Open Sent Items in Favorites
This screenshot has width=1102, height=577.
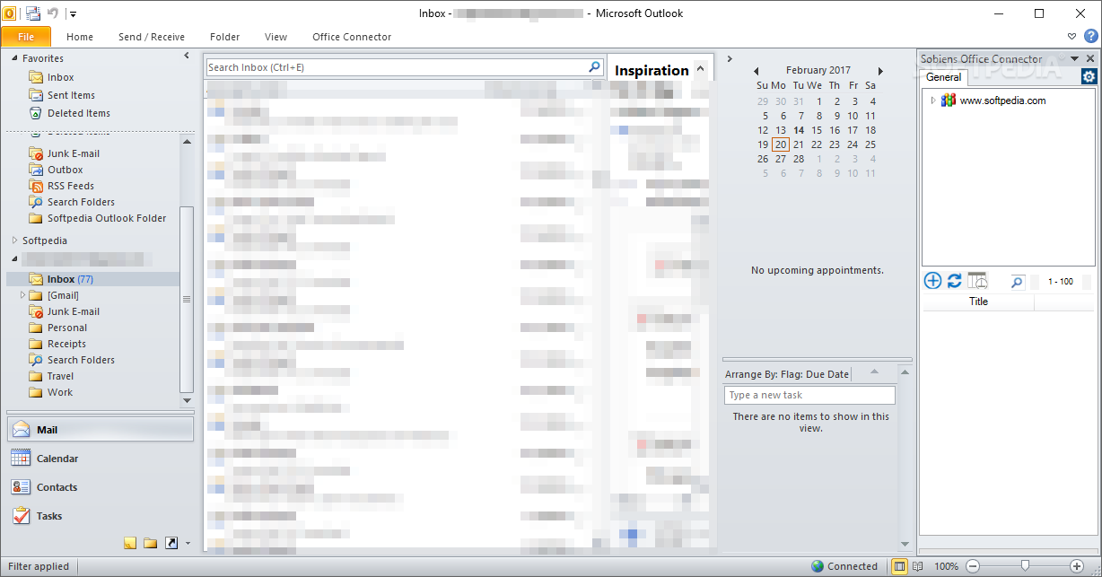pos(71,95)
